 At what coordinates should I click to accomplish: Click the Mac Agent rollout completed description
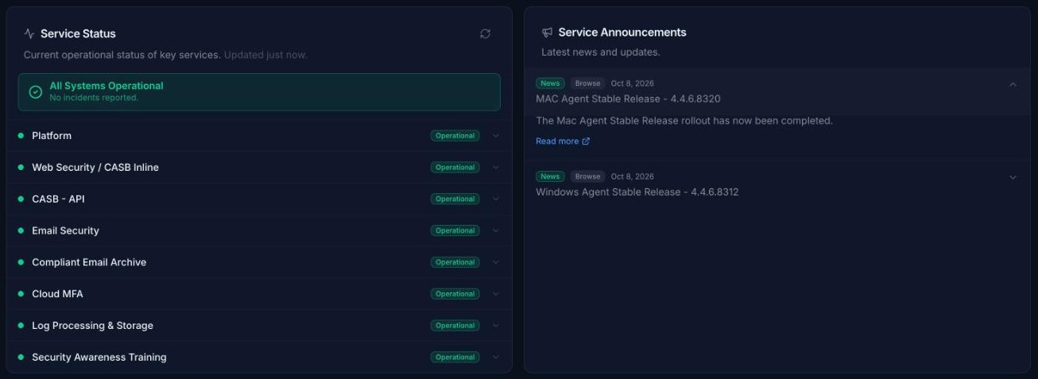point(684,121)
